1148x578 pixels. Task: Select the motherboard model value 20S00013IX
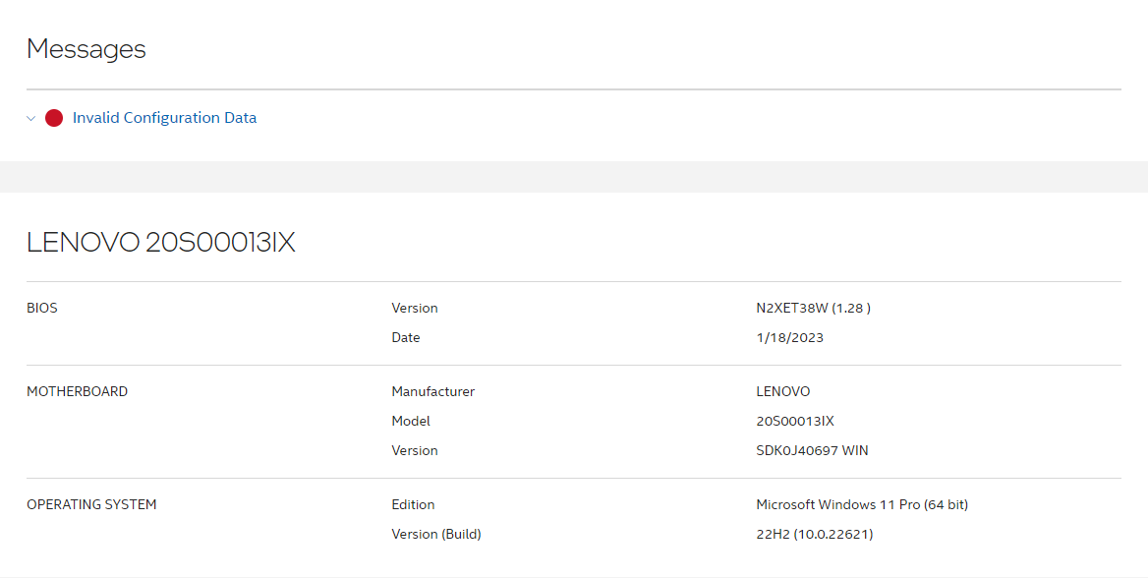click(x=794, y=421)
